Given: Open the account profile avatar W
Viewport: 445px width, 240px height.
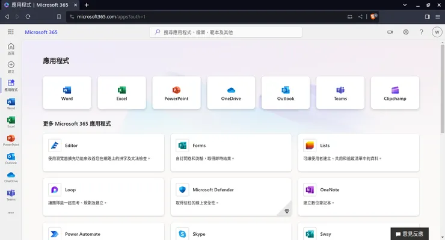Looking at the screenshot, I should coord(437,32).
